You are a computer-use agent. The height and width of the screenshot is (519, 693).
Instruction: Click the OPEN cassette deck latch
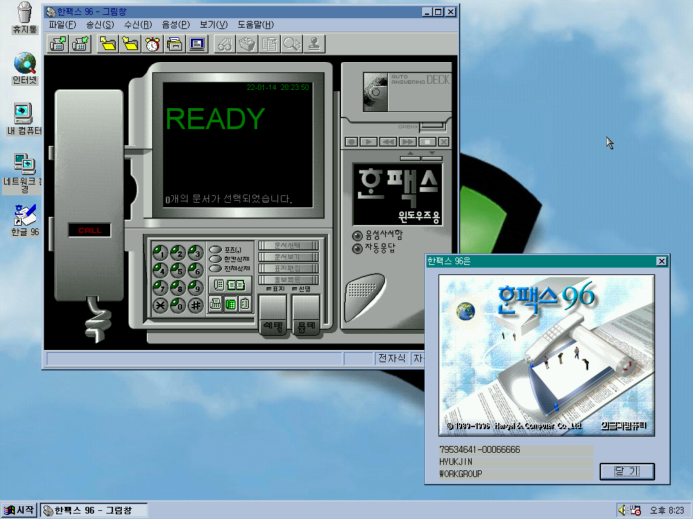tap(432, 127)
